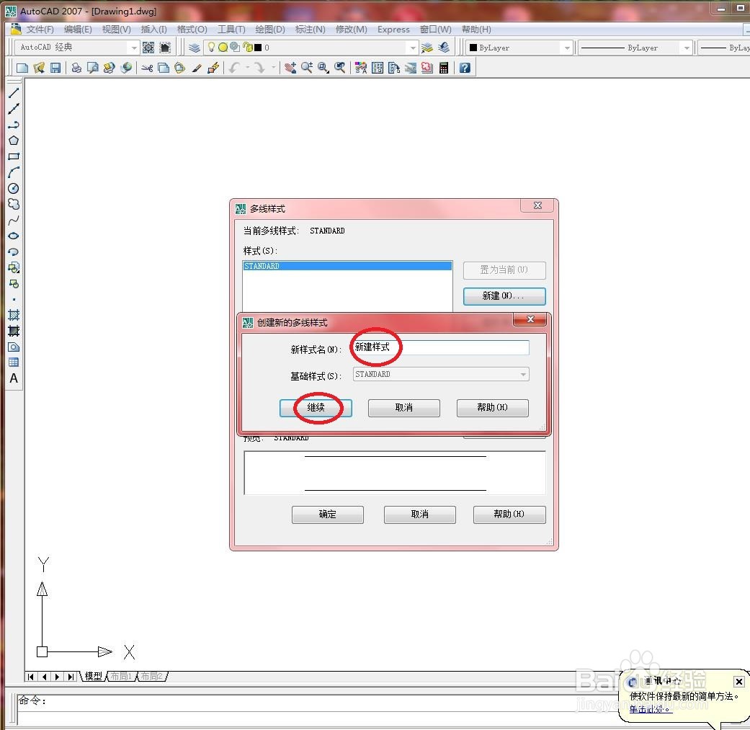Screen dimensions: 750x730
Task: Open the 格式(O) menu
Action: [192, 30]
